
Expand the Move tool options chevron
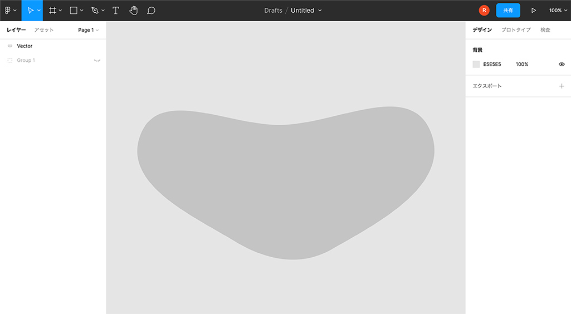coord(39,11)
